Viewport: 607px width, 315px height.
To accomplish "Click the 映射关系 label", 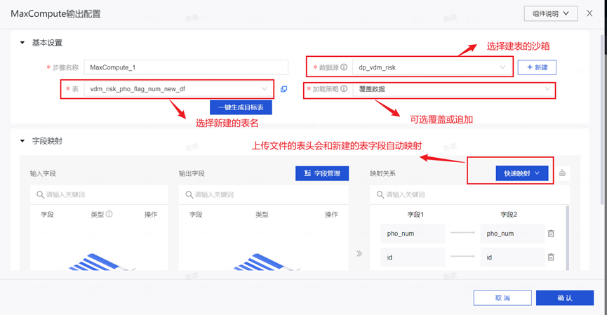I will tap(382, 173).
